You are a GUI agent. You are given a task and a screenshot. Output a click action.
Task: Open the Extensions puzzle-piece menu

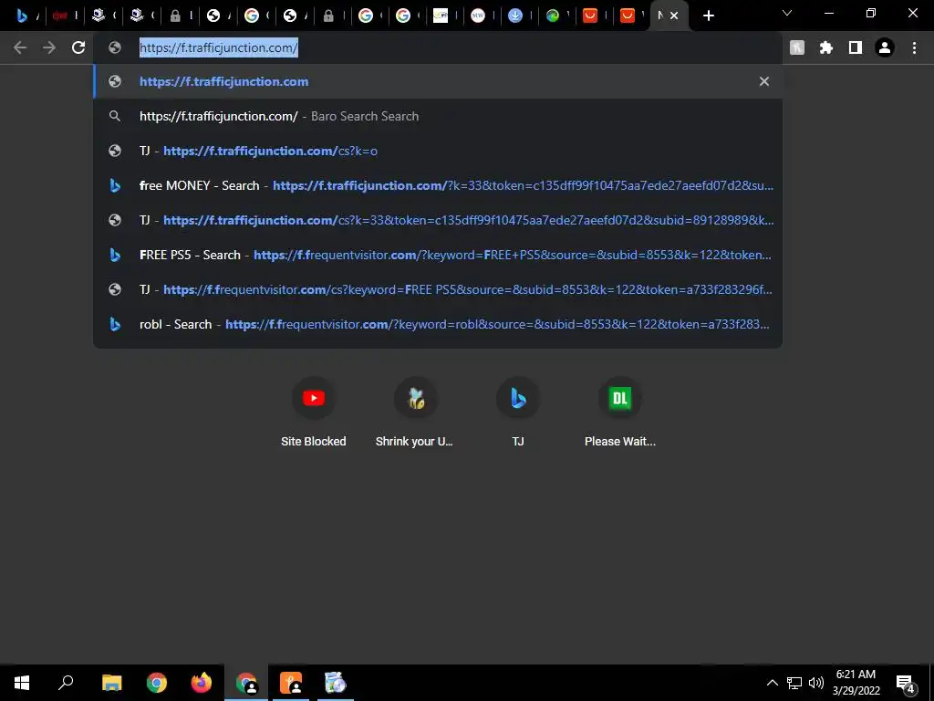[x=826, y=47]
